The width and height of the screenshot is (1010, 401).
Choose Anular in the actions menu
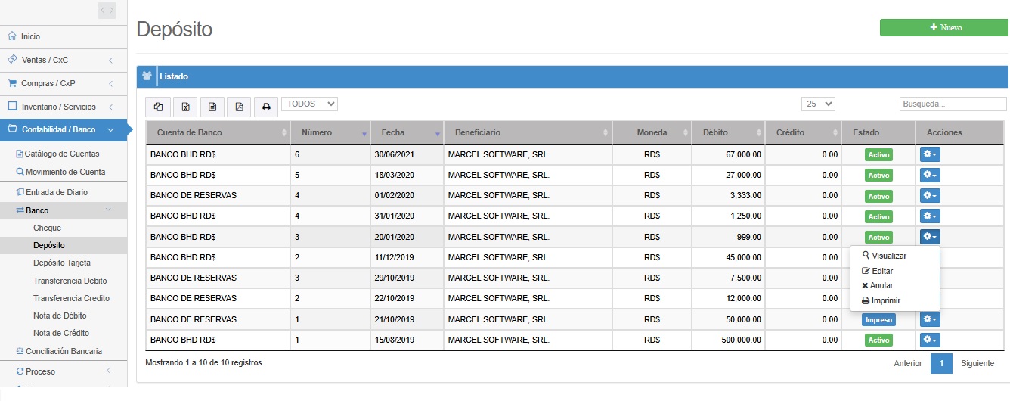(x=881, y=285)
